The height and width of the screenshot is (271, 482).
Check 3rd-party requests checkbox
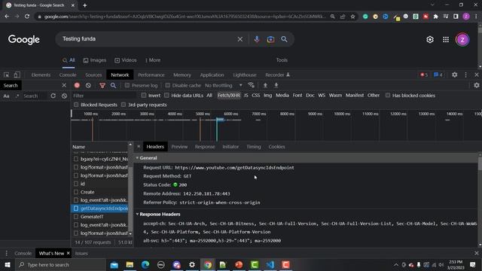tap(124, 105)
